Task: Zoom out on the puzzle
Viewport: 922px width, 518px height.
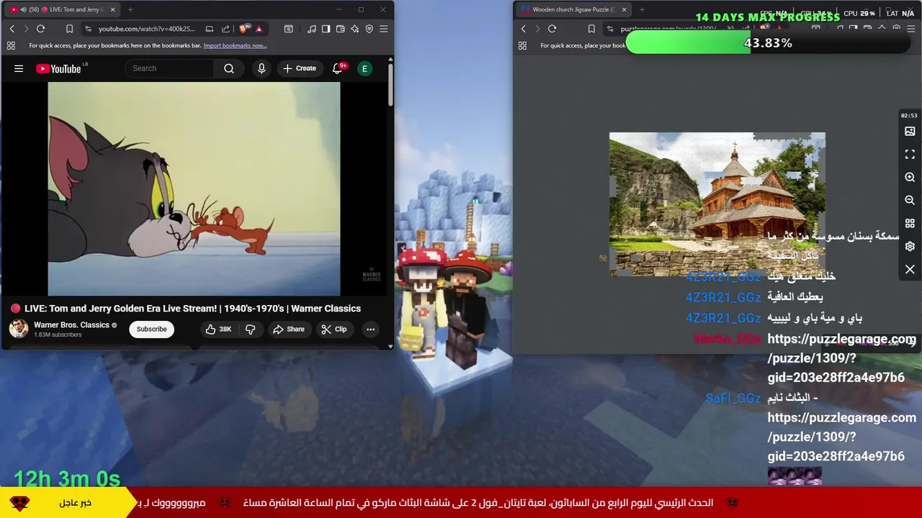Action: point(910,201)
